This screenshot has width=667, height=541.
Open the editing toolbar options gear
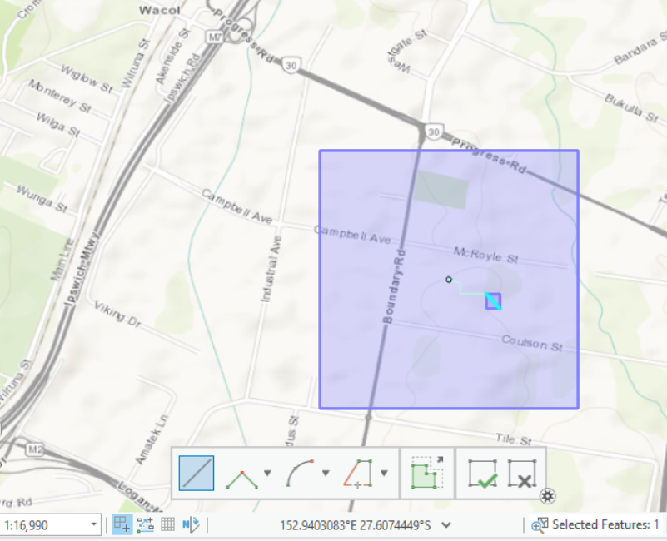tap(547, 494)
